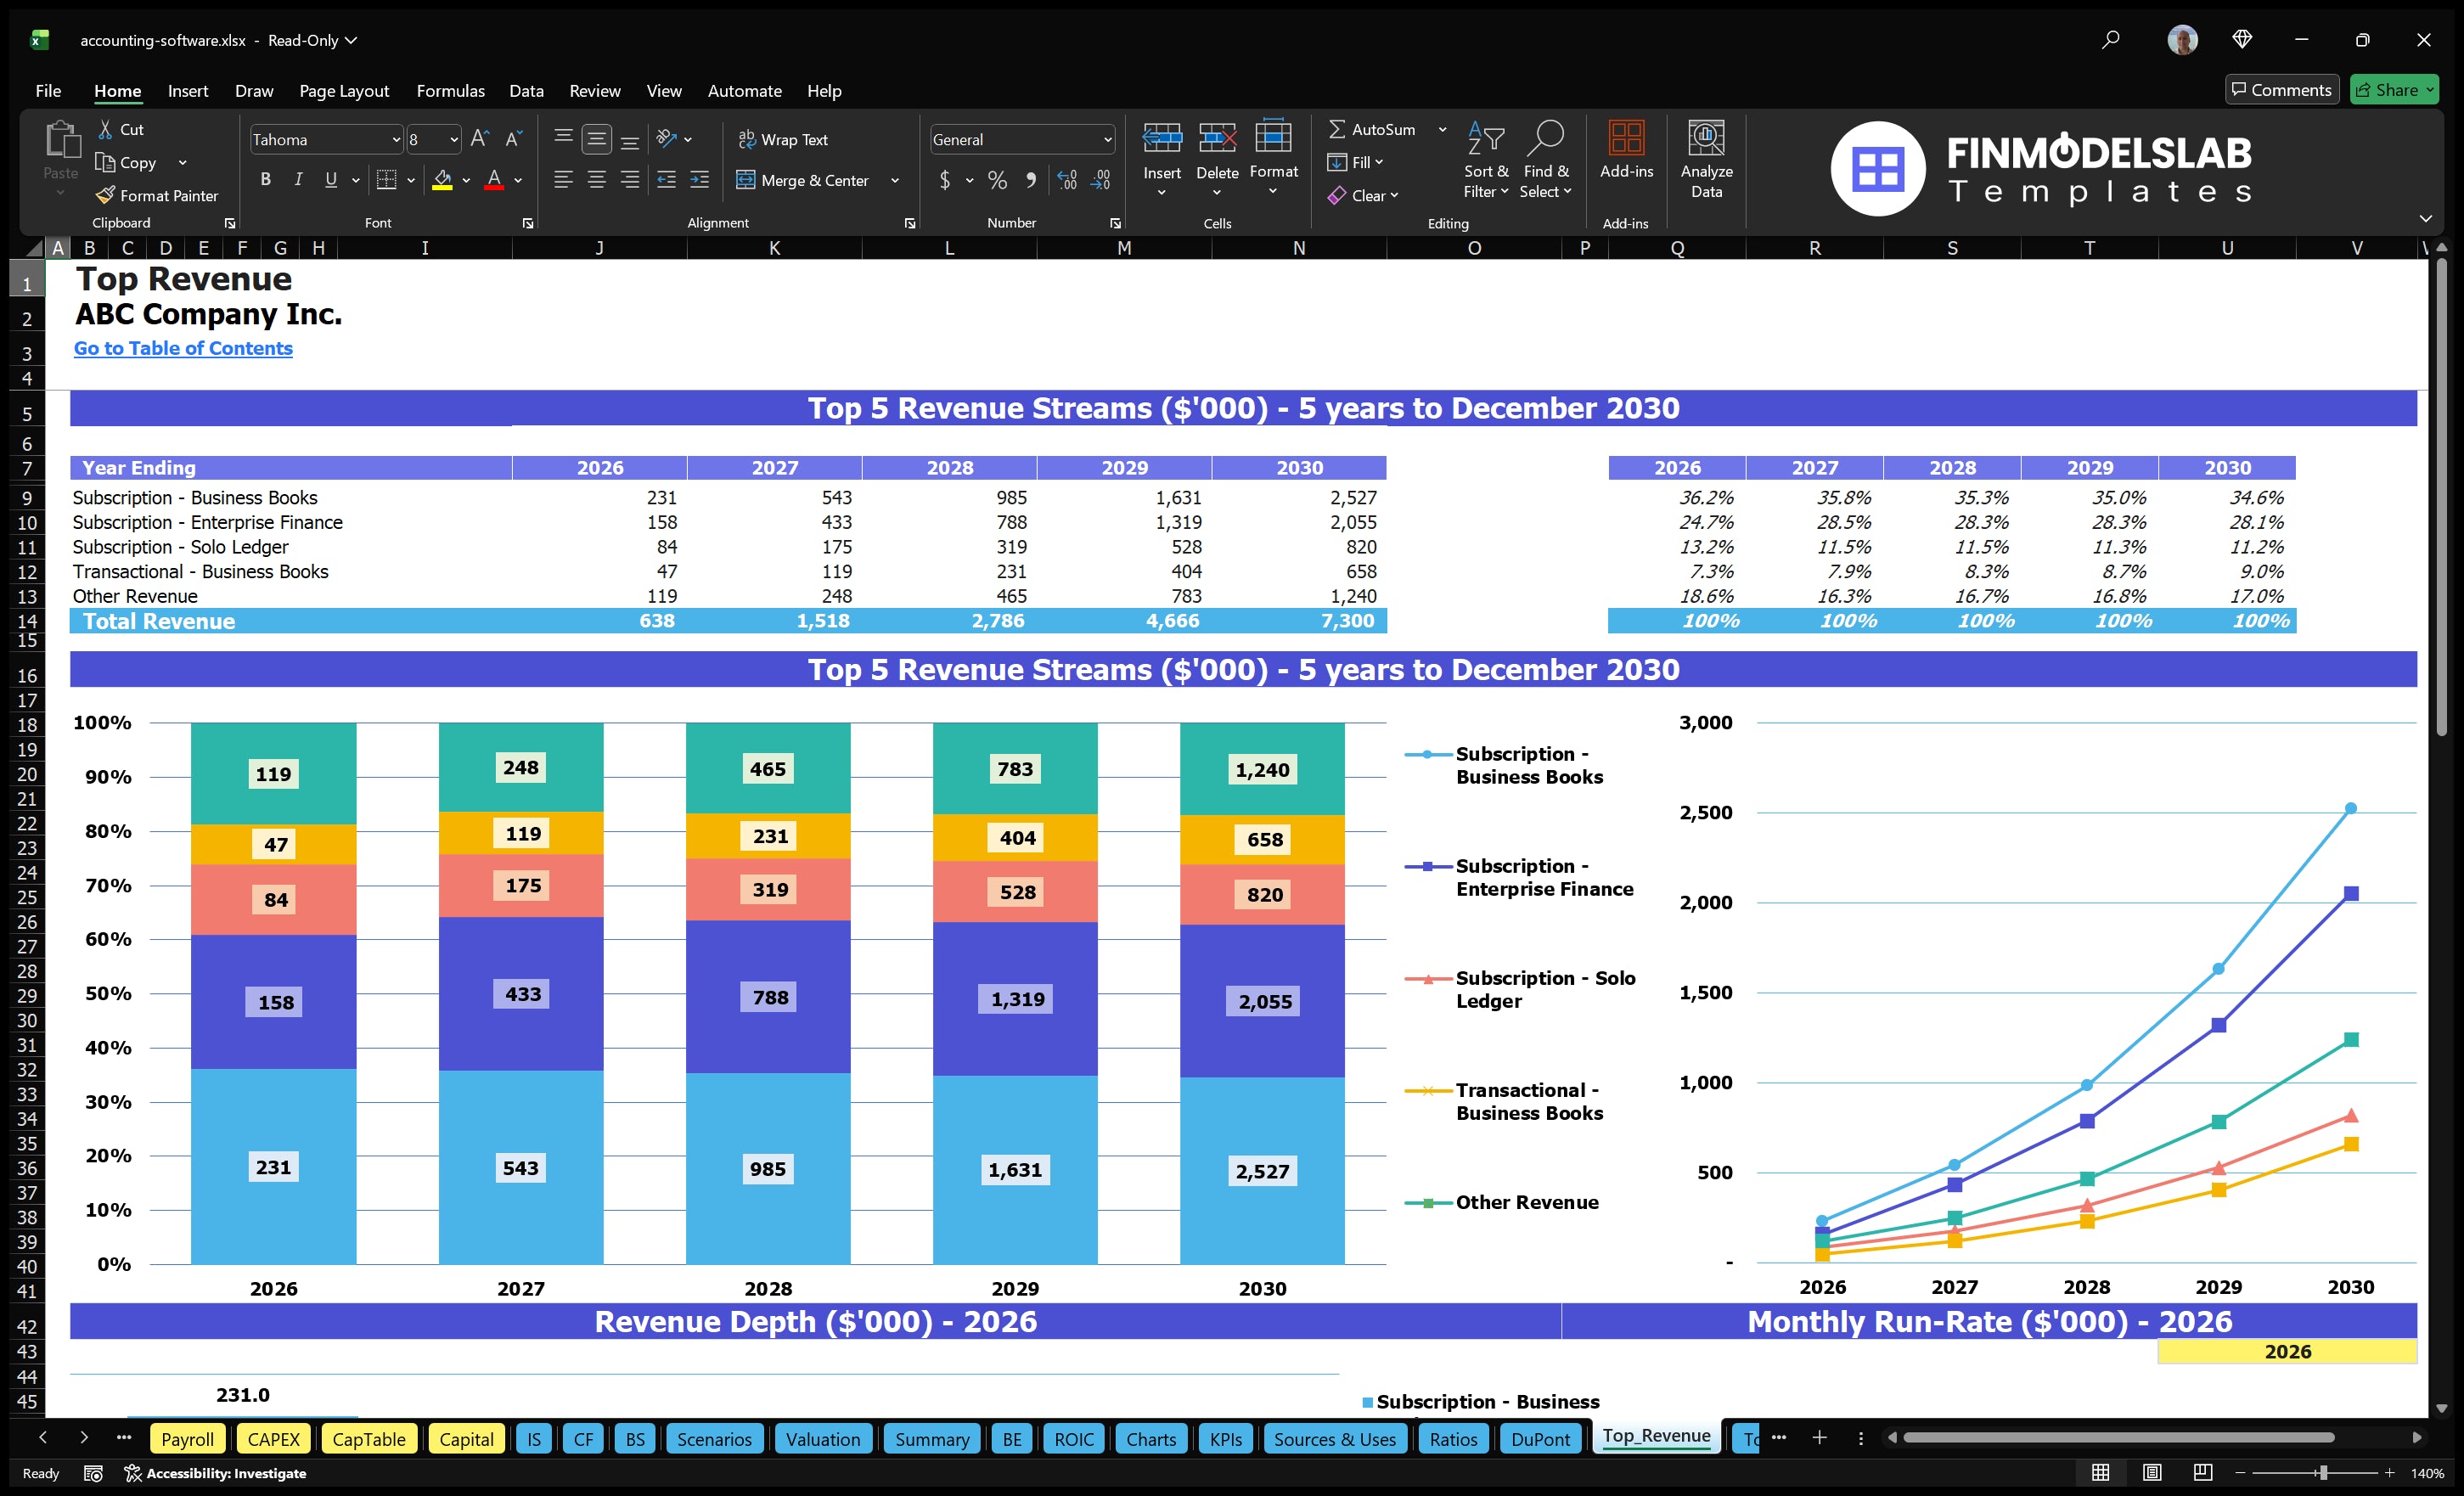Toggle bold formatting
The image size is (2464, 1496).
click(265, 180)
